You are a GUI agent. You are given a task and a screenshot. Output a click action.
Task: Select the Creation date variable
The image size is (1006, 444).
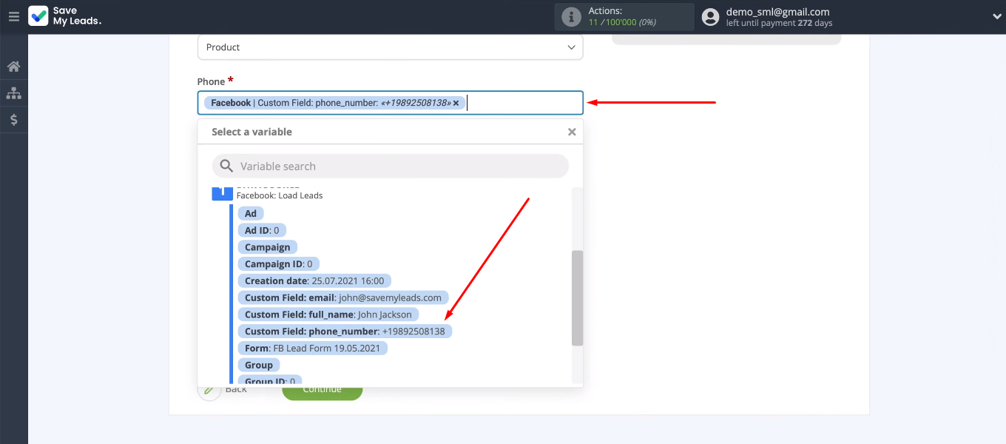click(x=314, y=280)
